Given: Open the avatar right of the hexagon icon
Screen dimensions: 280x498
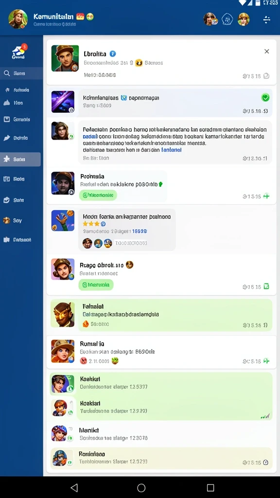Looking at the screenshot, I should click(x=244, y=19).
